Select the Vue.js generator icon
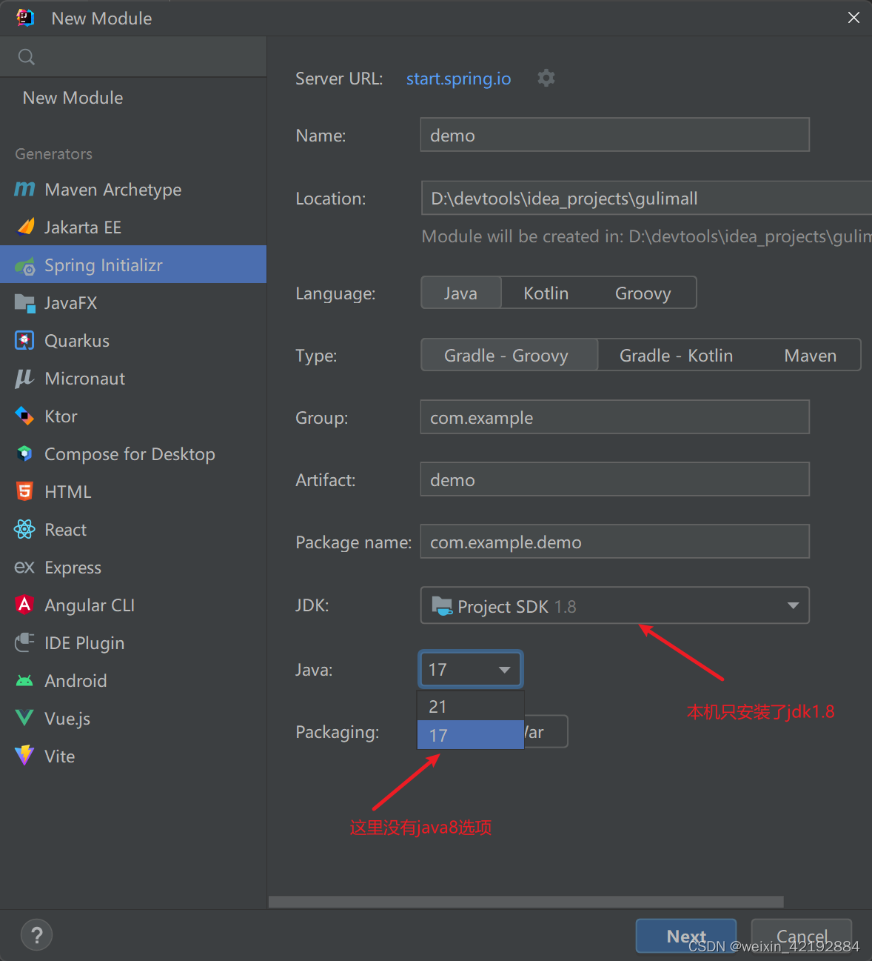Viewport: 872px width, 961px height. tap(24, 717)
